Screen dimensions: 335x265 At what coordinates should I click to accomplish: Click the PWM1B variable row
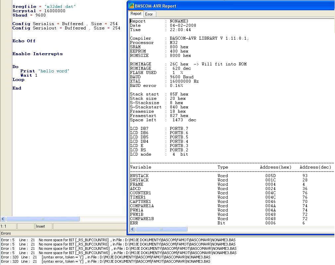pyautogui.click(x=219, y=214)
